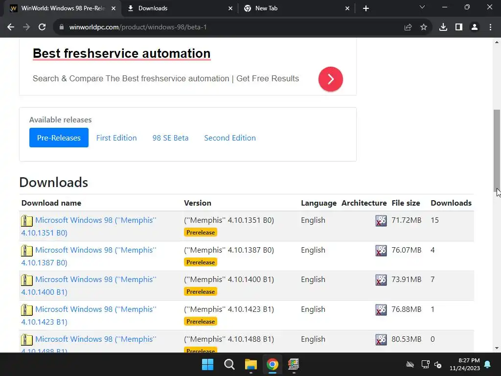
Task: Click the scrollbar up arrow
Action: point(497,42)
